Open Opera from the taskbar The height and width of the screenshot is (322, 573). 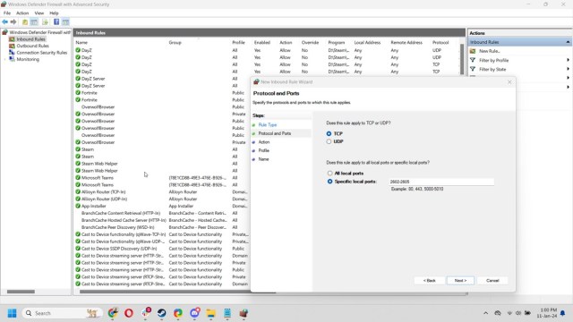click(x=129, y=313)
